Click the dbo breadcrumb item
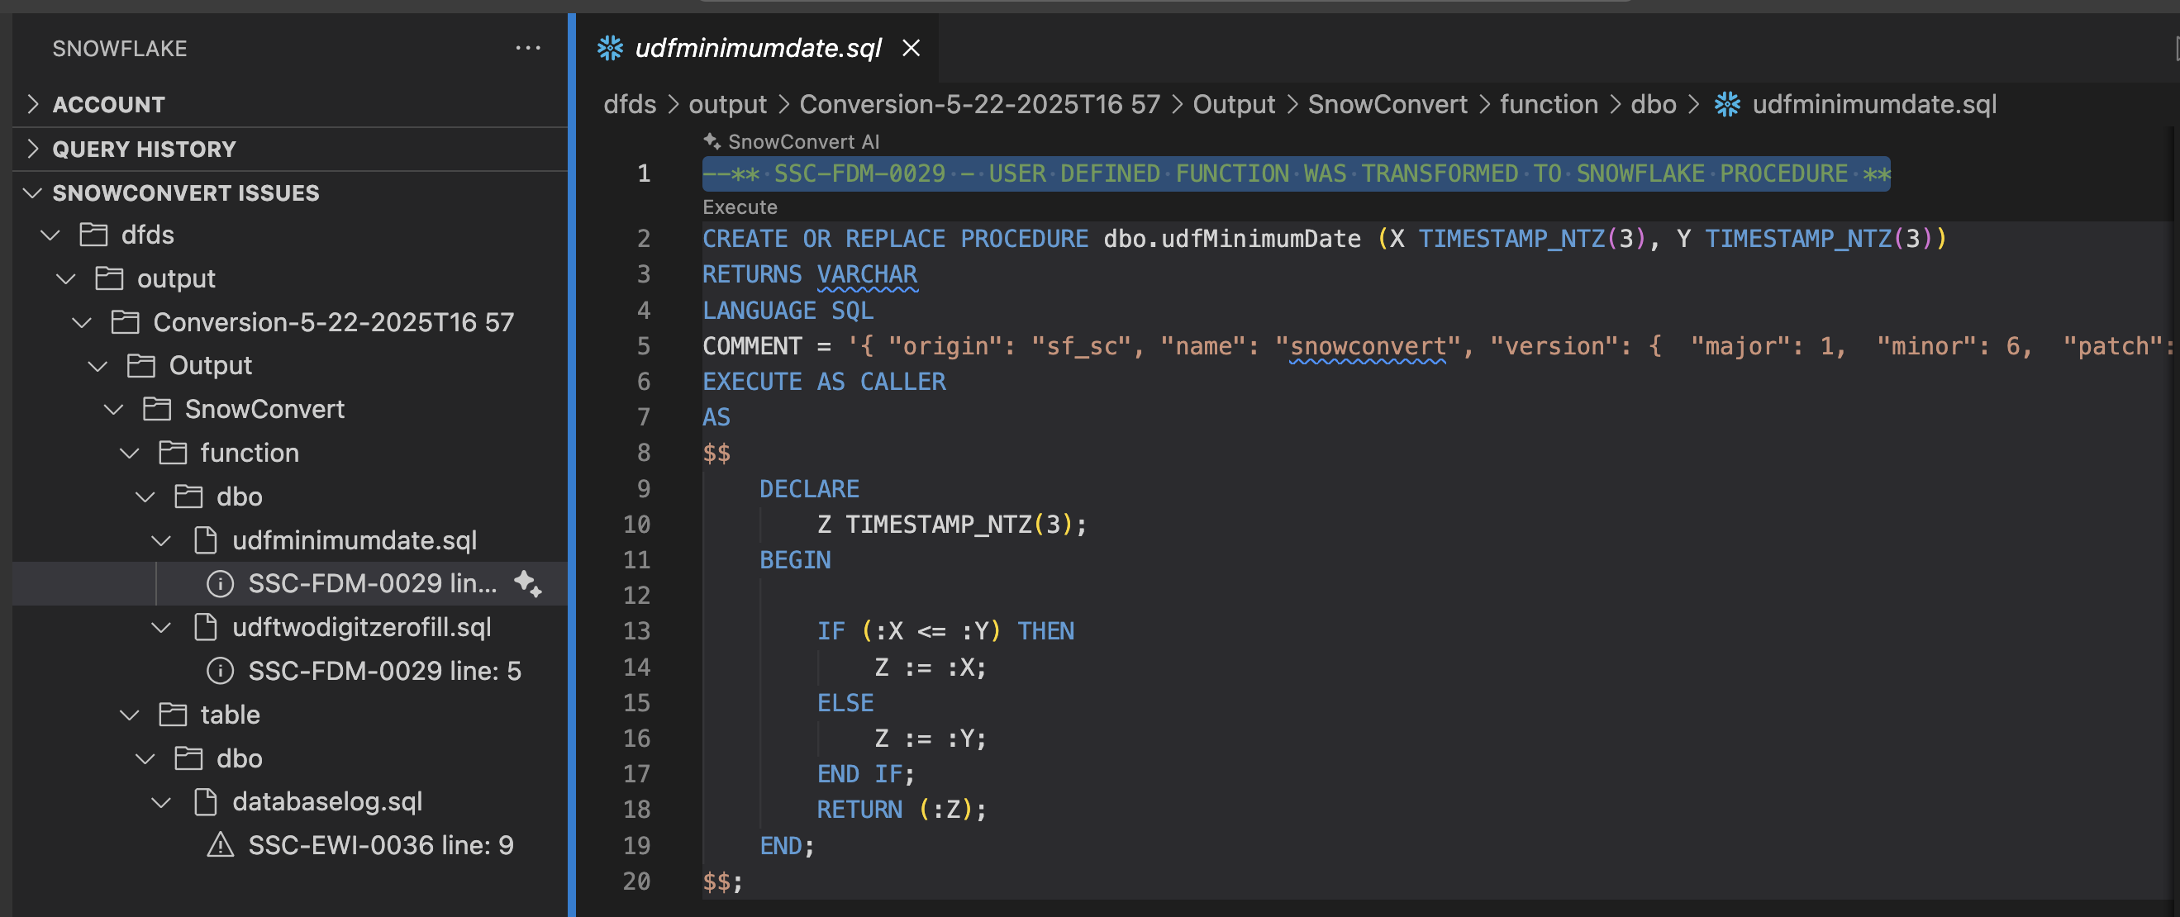This screenshot has height=917, width=2180. coord(1652,104)
